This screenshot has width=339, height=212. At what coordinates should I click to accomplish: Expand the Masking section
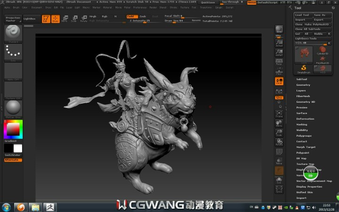point(302,124)
